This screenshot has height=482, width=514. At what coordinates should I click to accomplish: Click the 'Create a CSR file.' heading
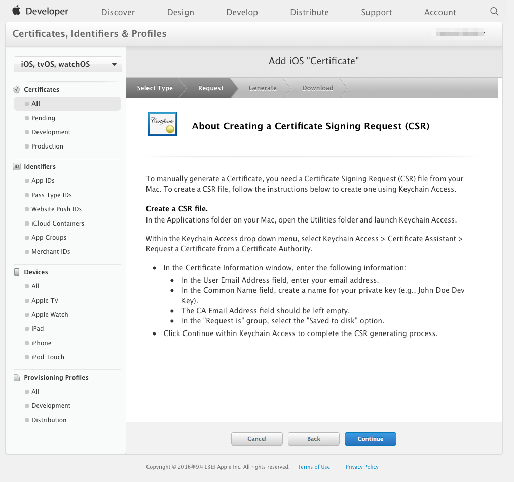(177, 209)
